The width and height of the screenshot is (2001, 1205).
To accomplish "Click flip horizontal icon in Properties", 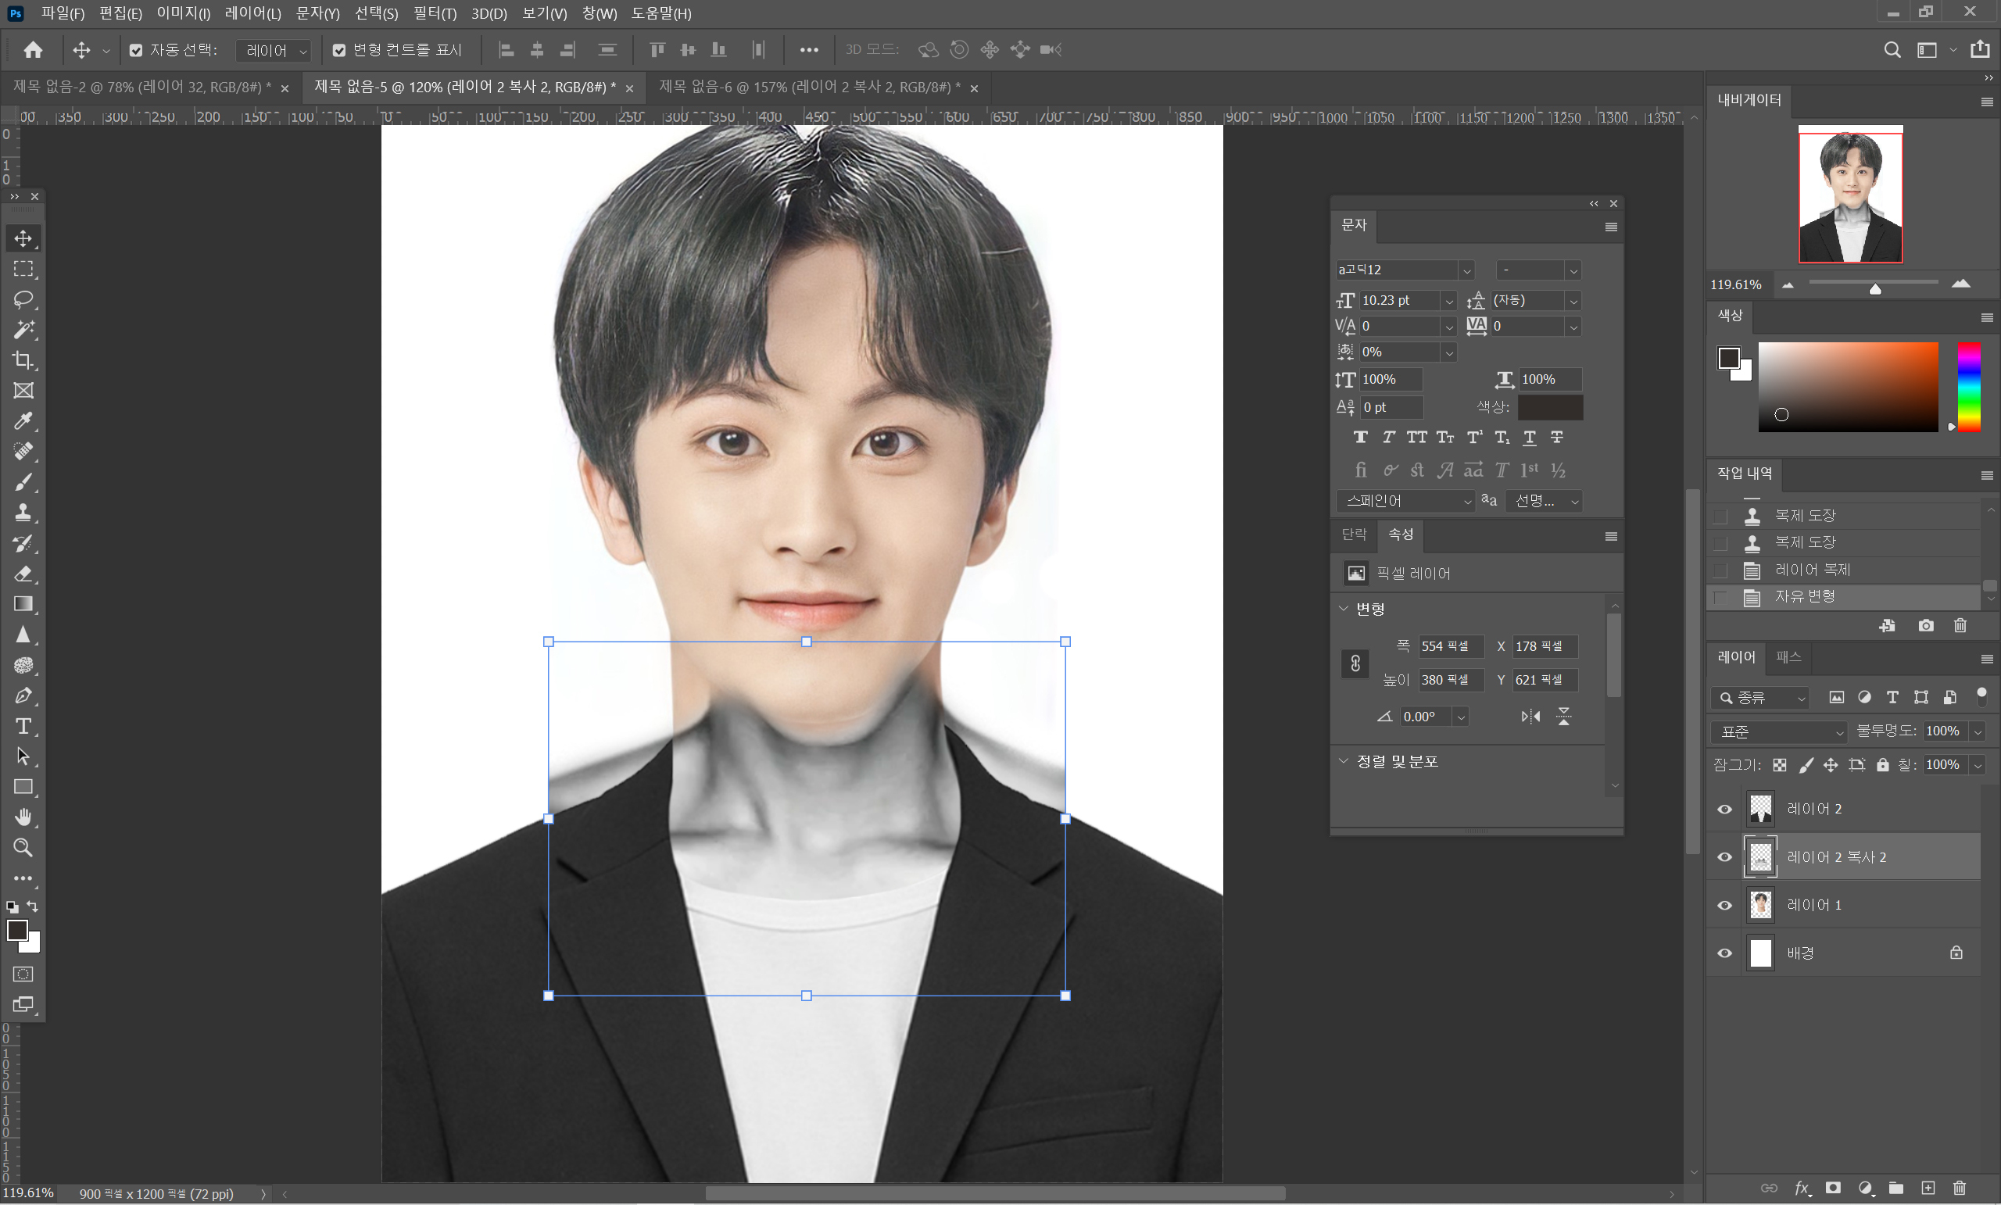I will tap(1530, 716).
